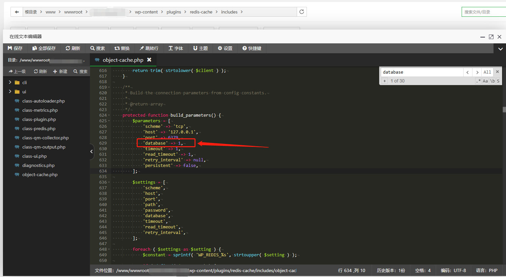Navigate to redis-cache via the breadcrumb

pyautogui.click(x=201, y=12)
